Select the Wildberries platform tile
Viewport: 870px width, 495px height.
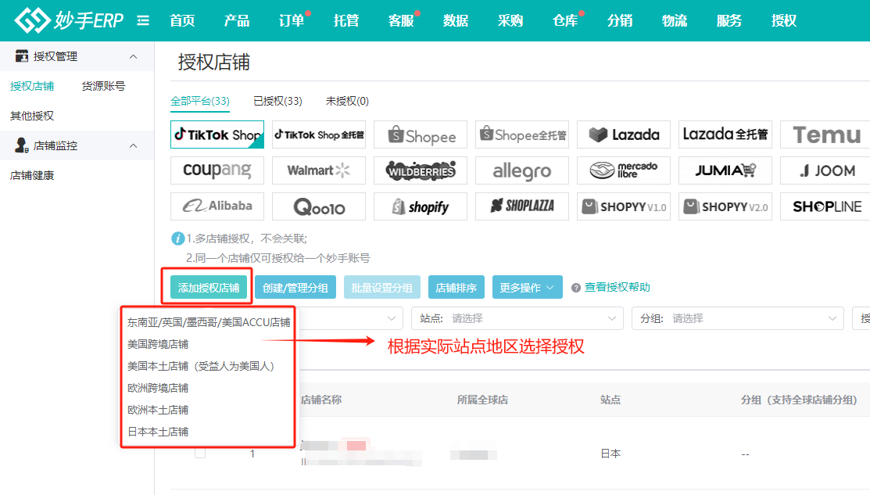click(421, 170)
